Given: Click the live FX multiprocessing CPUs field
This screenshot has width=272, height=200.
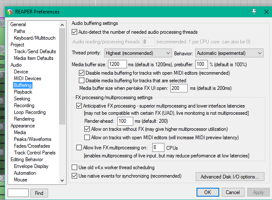Looking at the screenshot, I should point(158,148).
